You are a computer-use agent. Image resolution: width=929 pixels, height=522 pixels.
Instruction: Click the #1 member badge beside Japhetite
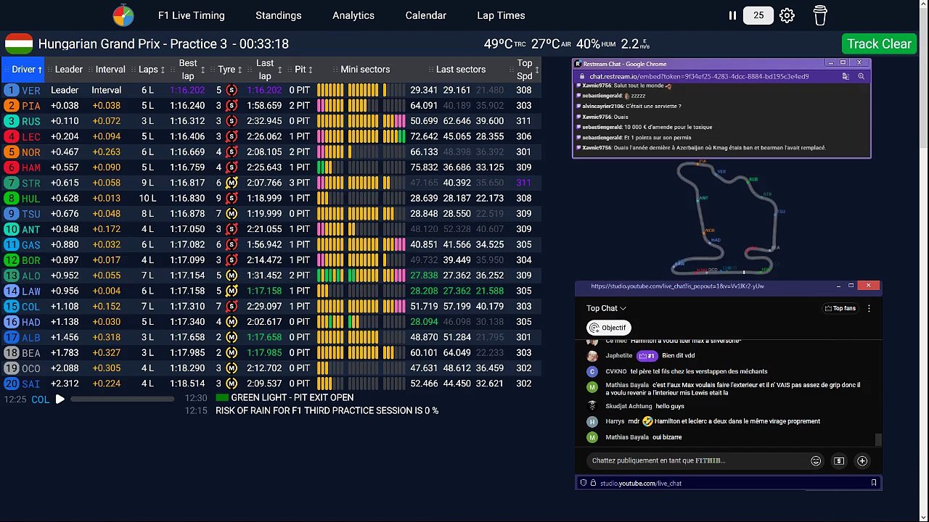tap(647, 356)
